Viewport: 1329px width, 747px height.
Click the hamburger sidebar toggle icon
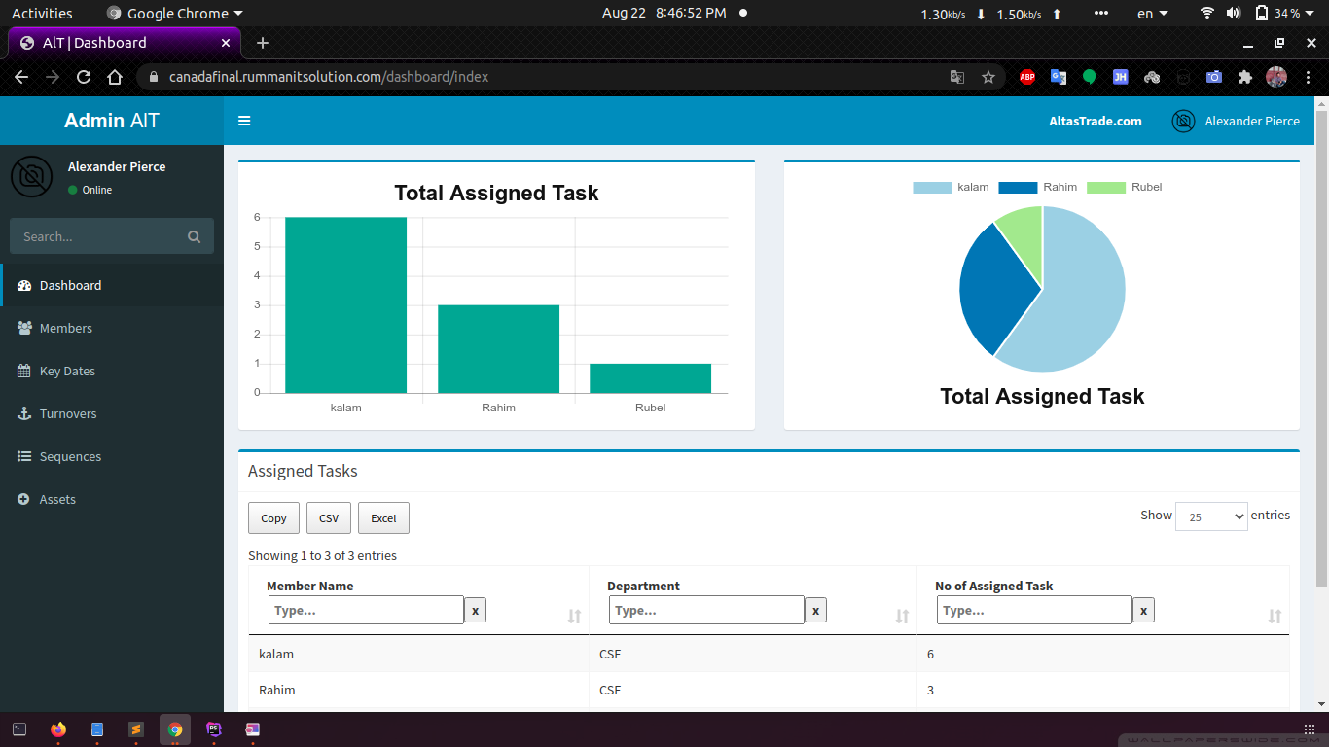(244, 121)
